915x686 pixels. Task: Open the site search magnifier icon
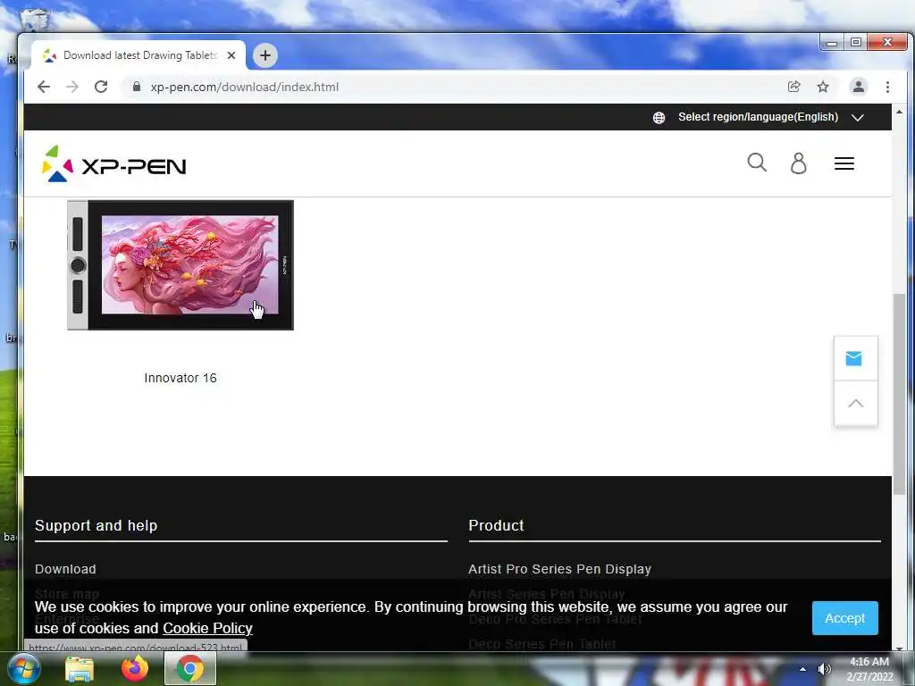point(757,163)
